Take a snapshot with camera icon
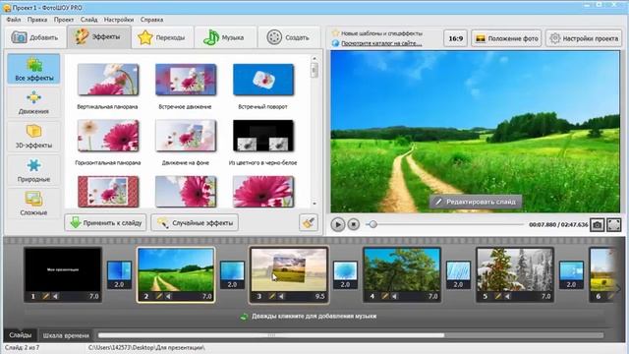629x354 pixels. tap(597, 225)
